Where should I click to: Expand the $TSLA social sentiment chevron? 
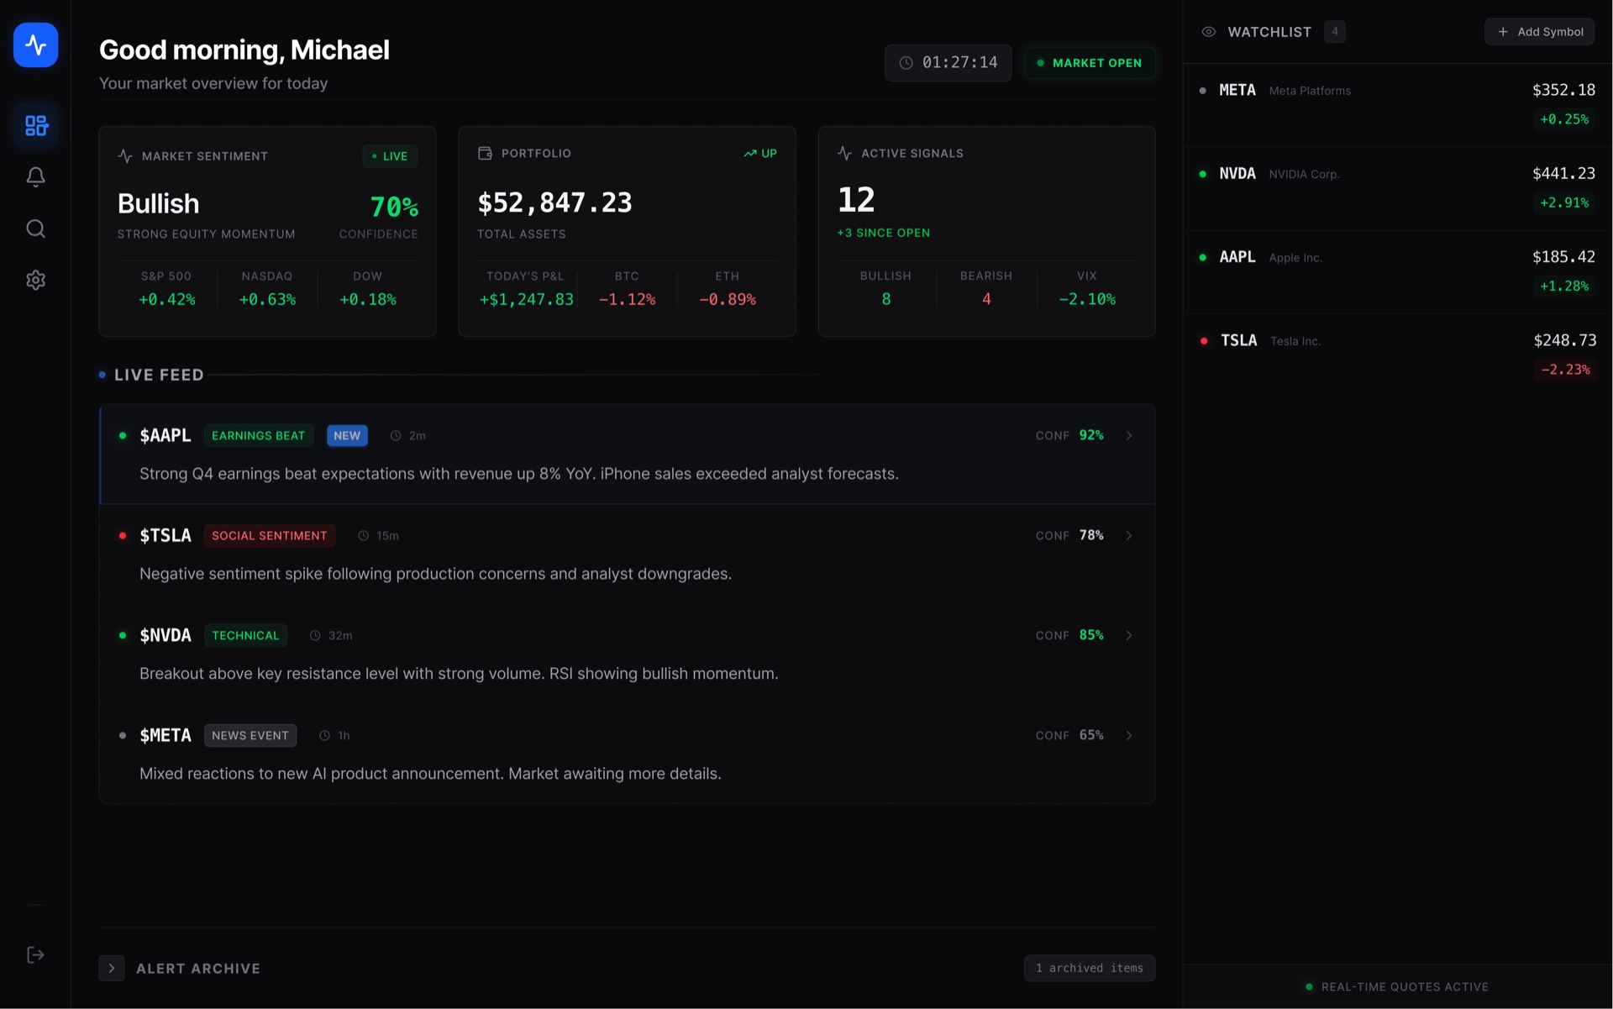click(x=1129, y=535)
